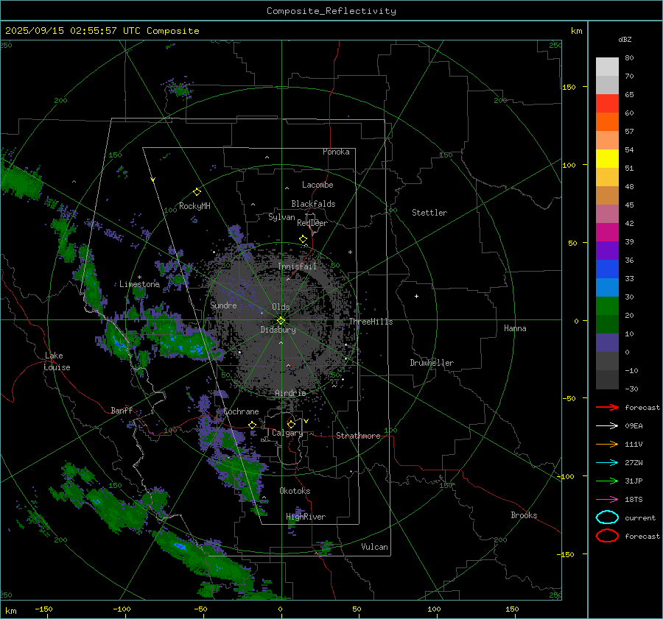This screenshot has height=619, width=663.
Task: Click the Lake Louise label
Action: pos(57,361)
